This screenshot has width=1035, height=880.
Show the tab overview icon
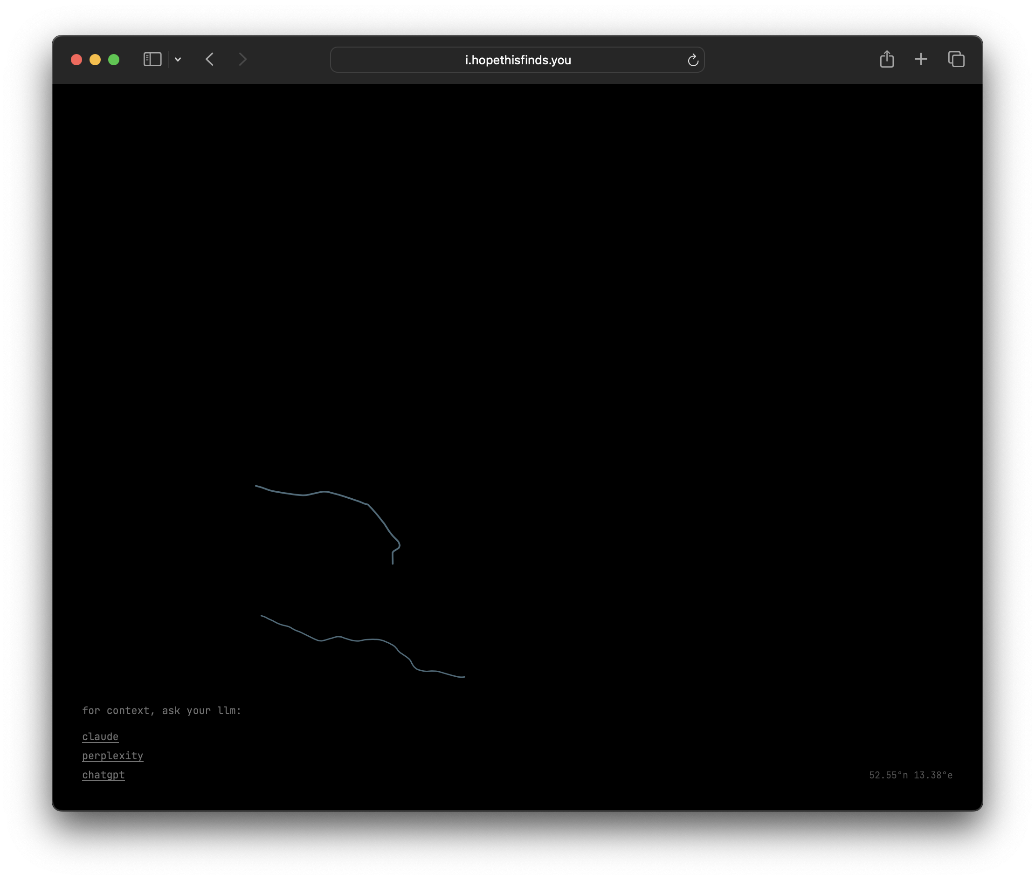coord(956,59)
